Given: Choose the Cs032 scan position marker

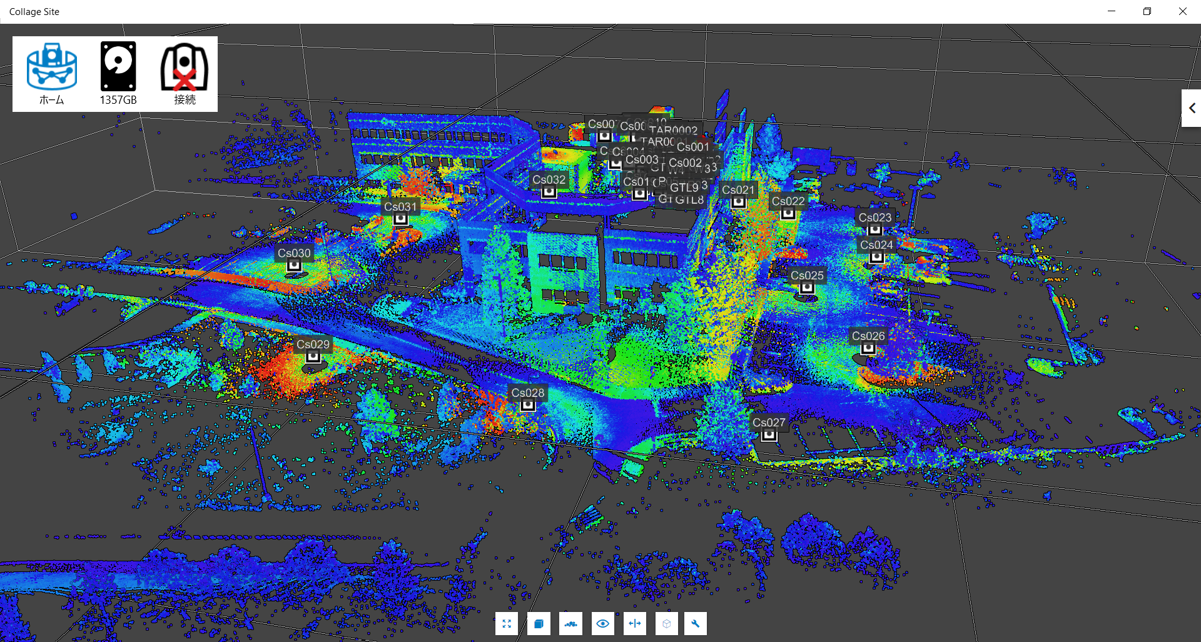Looking at the screenshot, I should click(549, 192).
